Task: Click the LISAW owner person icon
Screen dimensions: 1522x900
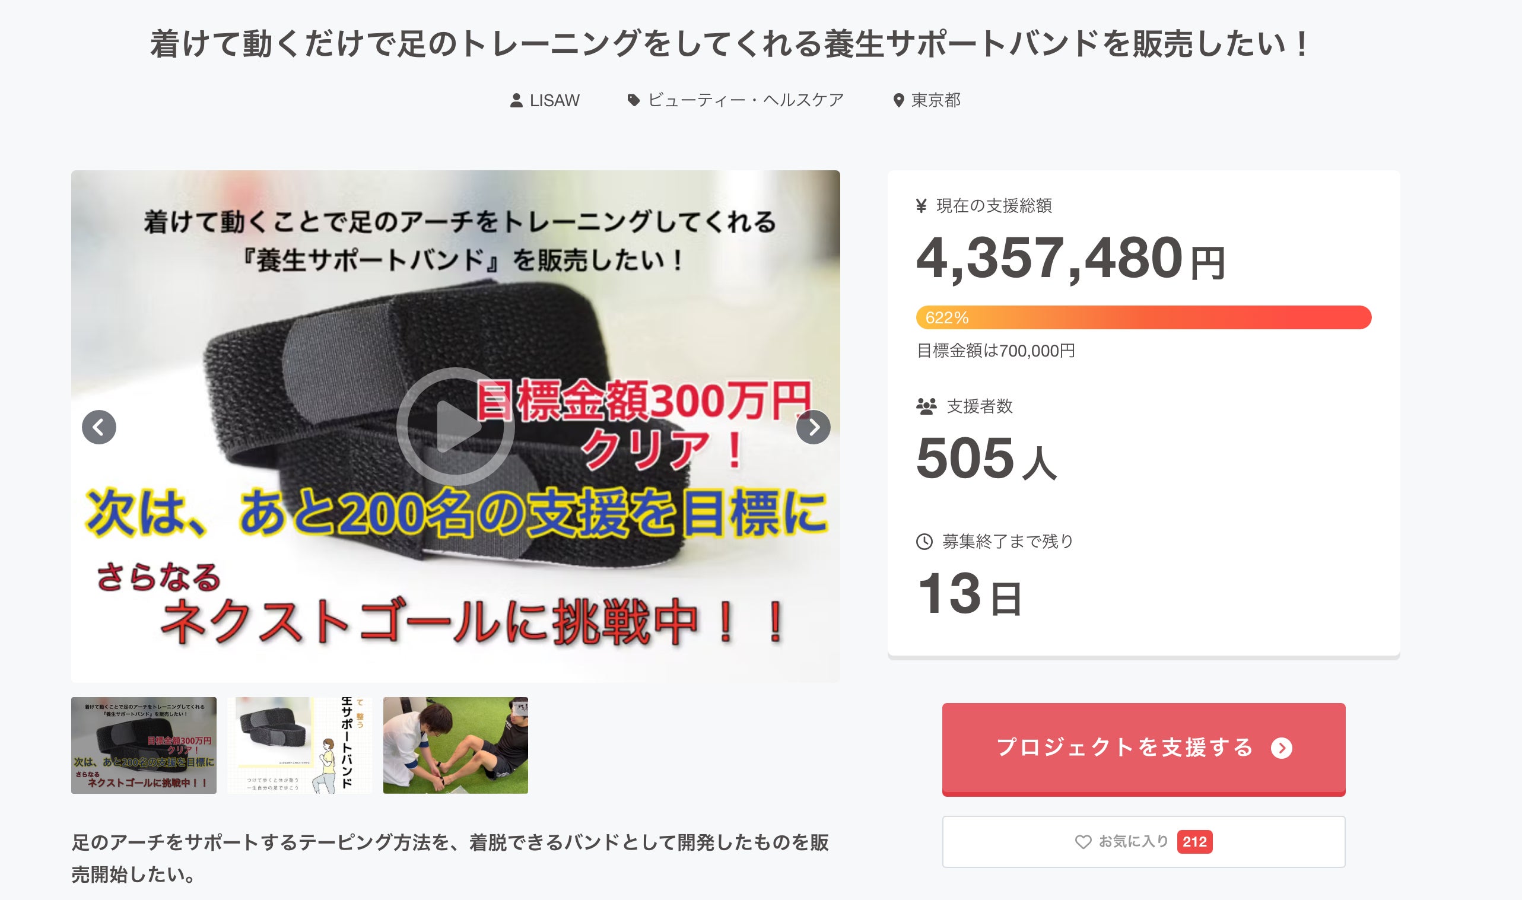Action: [x=516, y=101]
